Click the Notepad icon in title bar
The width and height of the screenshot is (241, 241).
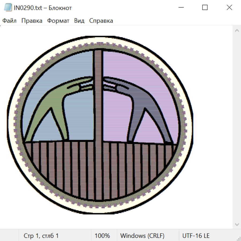[8, 8]
